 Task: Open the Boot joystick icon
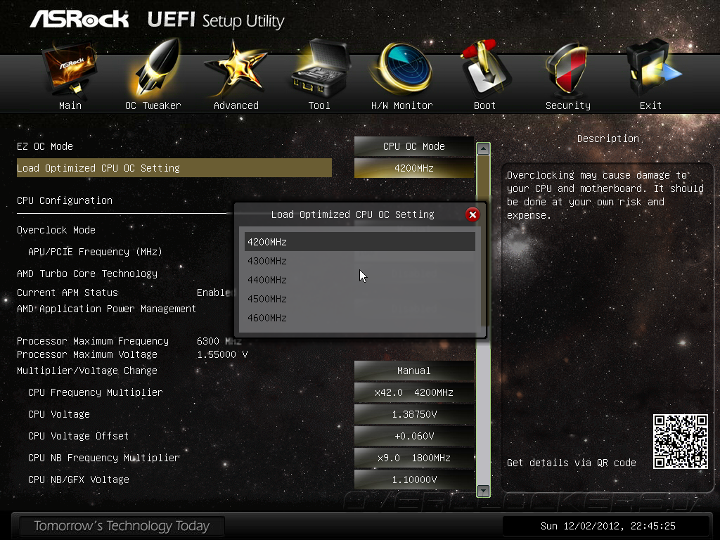[484, 69]
